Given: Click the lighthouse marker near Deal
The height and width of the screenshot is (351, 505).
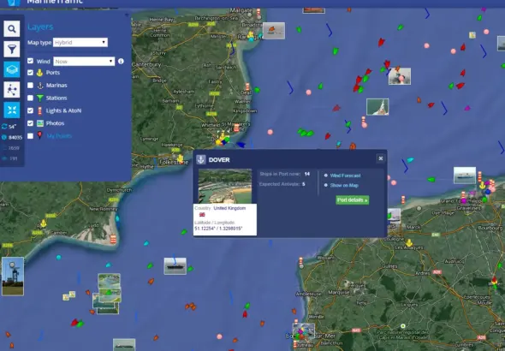Looking at the screenshot, I should tap(247, 87).
